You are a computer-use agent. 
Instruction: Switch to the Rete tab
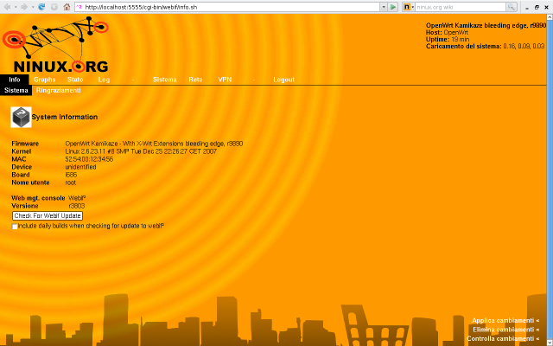click(x=195, y=80)
